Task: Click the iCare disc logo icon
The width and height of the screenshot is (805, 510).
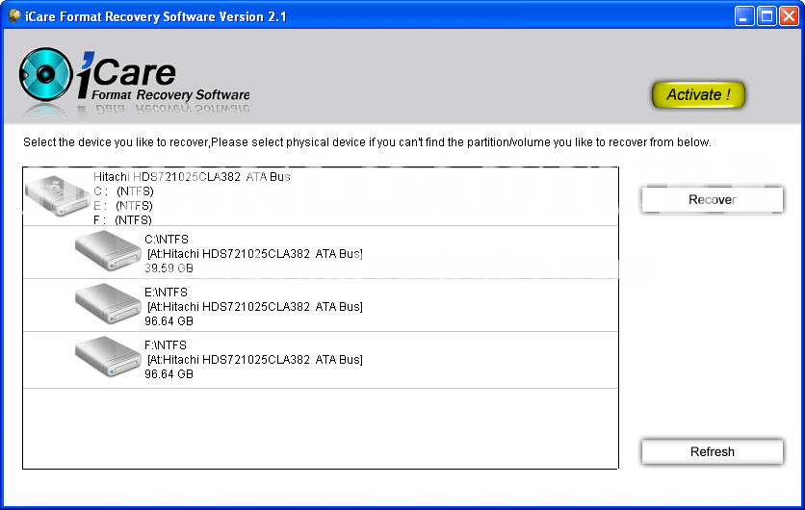Action: pyautogui.click(x=45, y=74)
